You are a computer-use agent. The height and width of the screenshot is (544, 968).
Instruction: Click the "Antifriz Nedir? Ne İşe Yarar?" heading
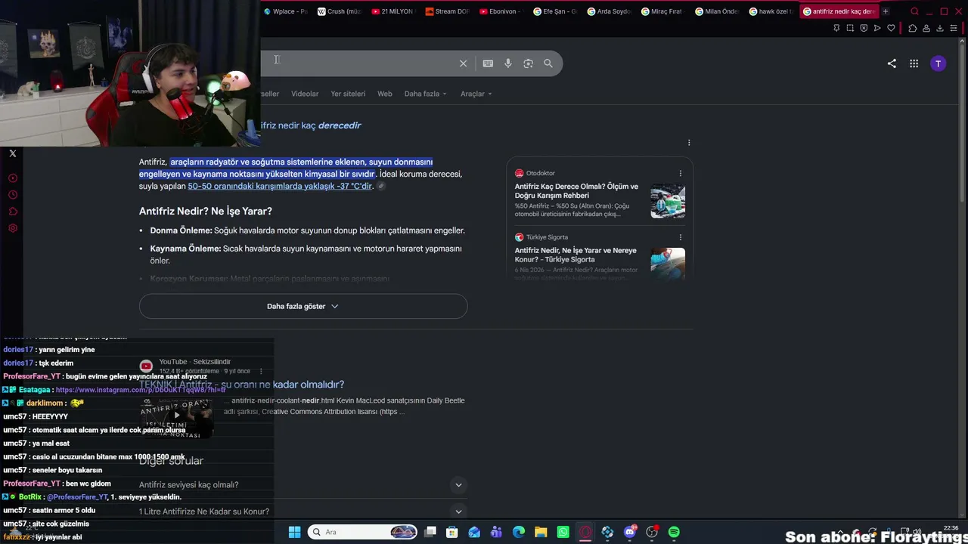(x=205, y=212)
